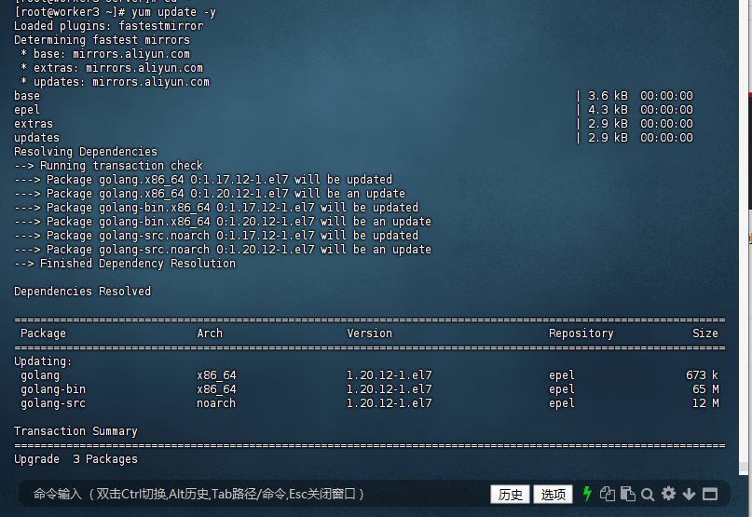Click 'golang' package name in table
This screenshot has height=517, width=752.
(40, 375)
